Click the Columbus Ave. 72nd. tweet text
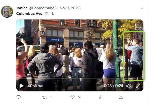160x106 pixels. pyautogui.click(x=35, y=14)
